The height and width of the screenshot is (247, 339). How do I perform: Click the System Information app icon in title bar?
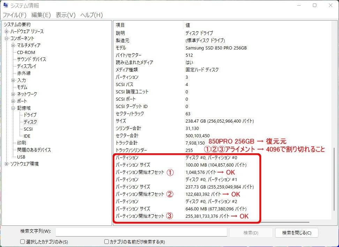pyautogui.click(x=6, y=5)
